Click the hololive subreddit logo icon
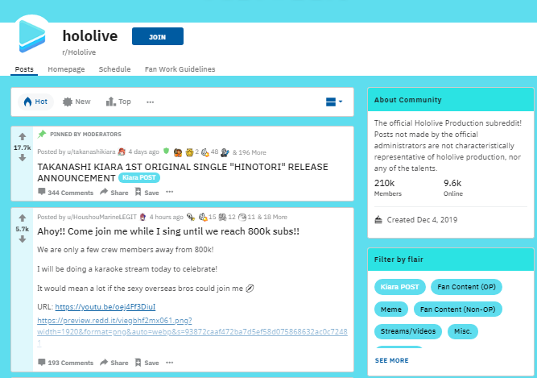 (32, 36)
